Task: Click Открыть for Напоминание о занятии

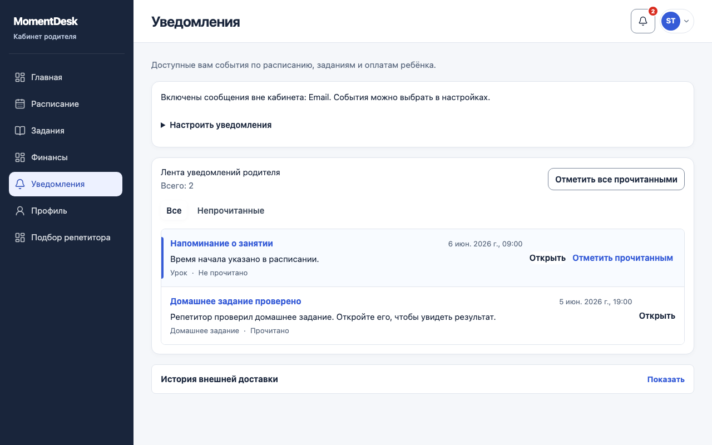Action: coord(547,258)
